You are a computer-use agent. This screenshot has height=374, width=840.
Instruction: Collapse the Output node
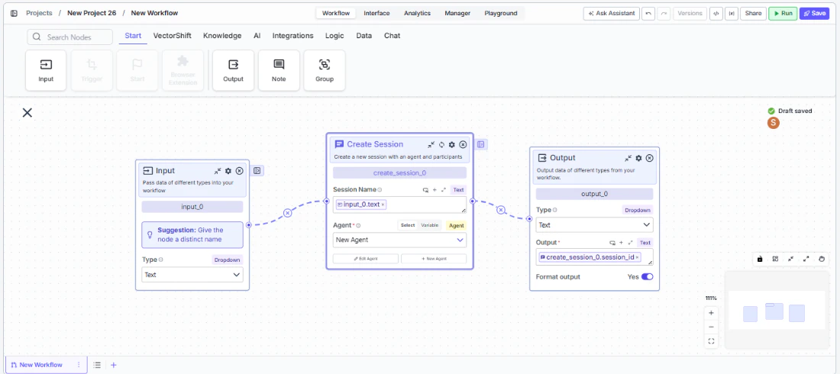point(628,158)
